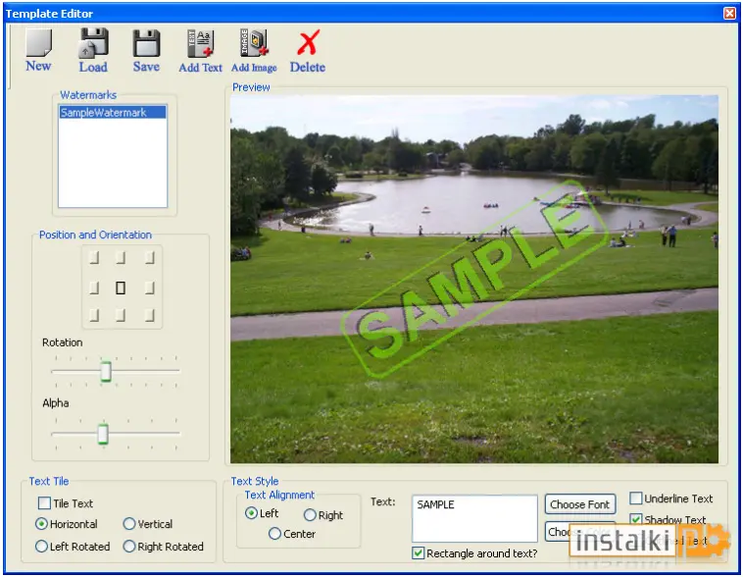Click the Rotation slider thumb

click(106, 372)
